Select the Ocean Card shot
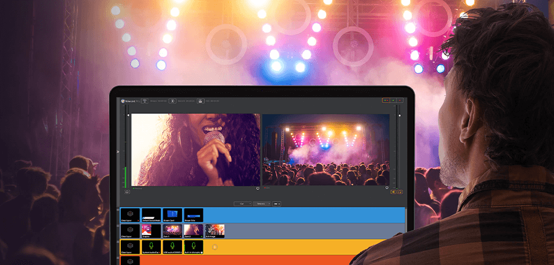 173,215
